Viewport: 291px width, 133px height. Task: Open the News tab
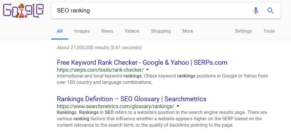pos(107,31)
